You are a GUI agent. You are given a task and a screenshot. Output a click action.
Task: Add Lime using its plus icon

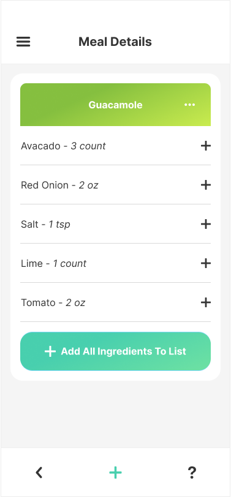(206, 263)
